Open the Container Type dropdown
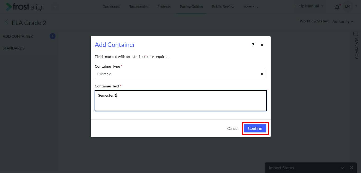 tap(181, 74)
